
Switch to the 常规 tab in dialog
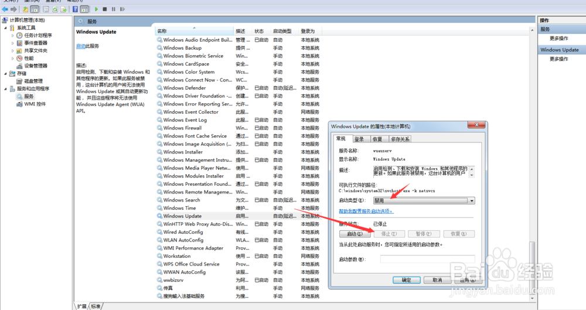341,139
